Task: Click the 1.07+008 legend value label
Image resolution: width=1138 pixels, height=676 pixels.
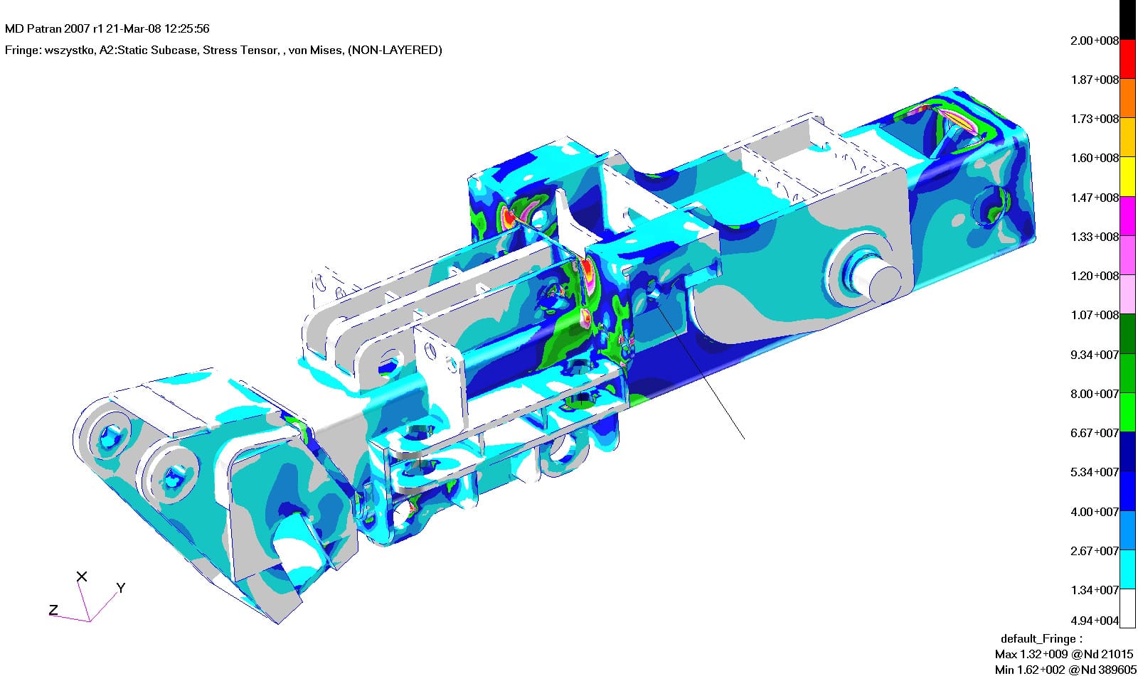Action: [x=1094, y=315]
